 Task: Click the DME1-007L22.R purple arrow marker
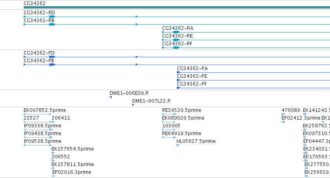pyautogui.click(x=133, y=105)
